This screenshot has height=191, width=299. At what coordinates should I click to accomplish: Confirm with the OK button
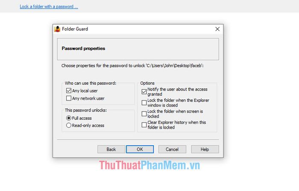(x=140, y=149)
